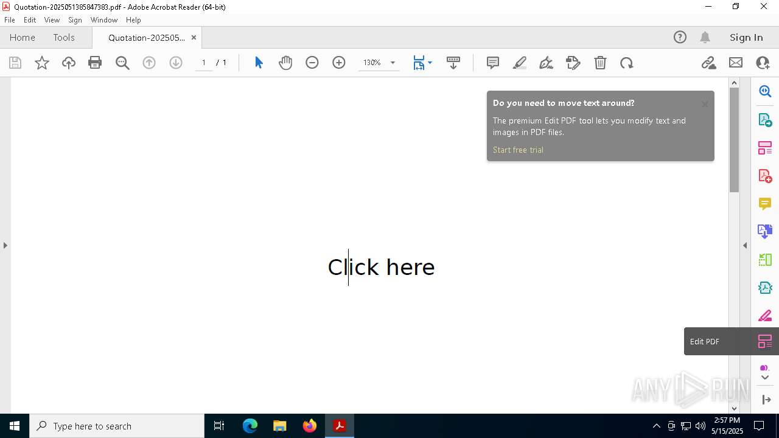The height and width of the screenshot is (438, 779).
Task: Open the Help question mark icon
Action: 680,37
